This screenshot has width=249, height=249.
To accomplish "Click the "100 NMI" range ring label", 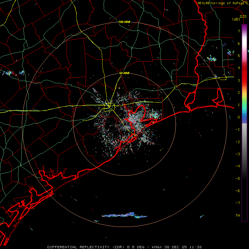I will click(124, 22).
